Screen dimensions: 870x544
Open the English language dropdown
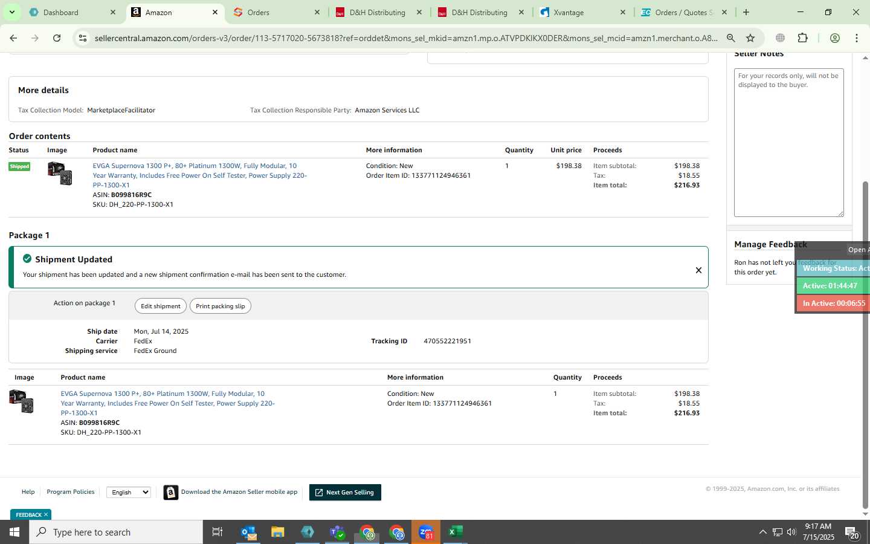129,492
